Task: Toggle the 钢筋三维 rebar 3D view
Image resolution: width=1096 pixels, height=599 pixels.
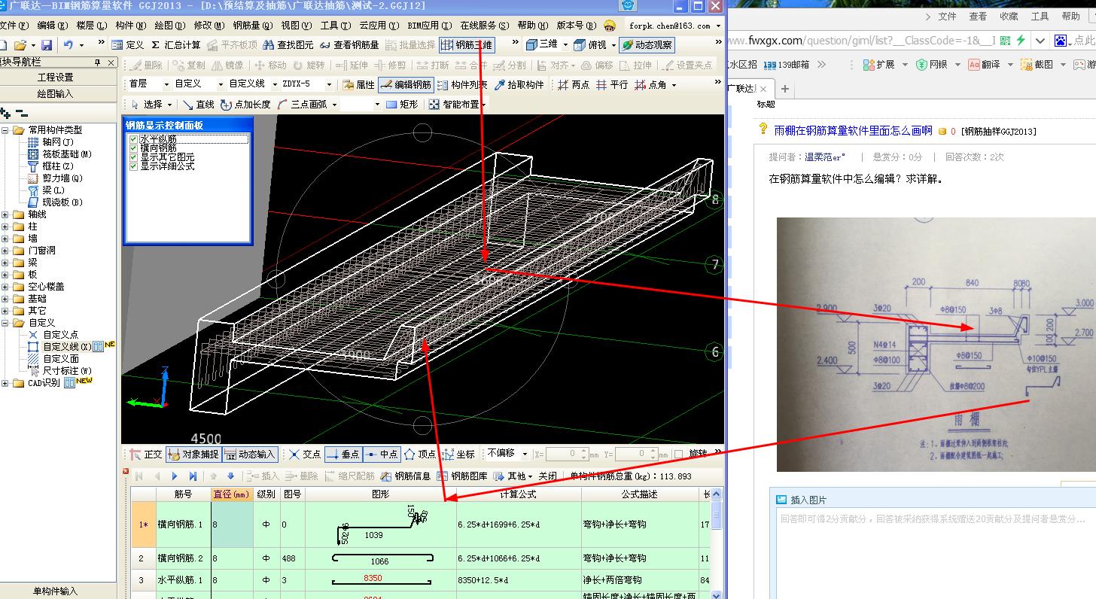Action: tap(467, 45)
